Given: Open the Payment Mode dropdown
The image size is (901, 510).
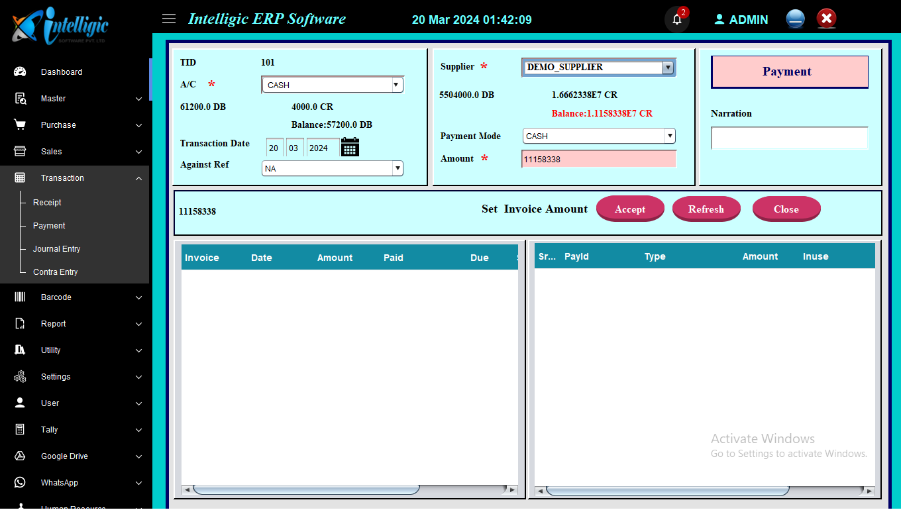Looking at the screenshot, I should coord(598,136).
